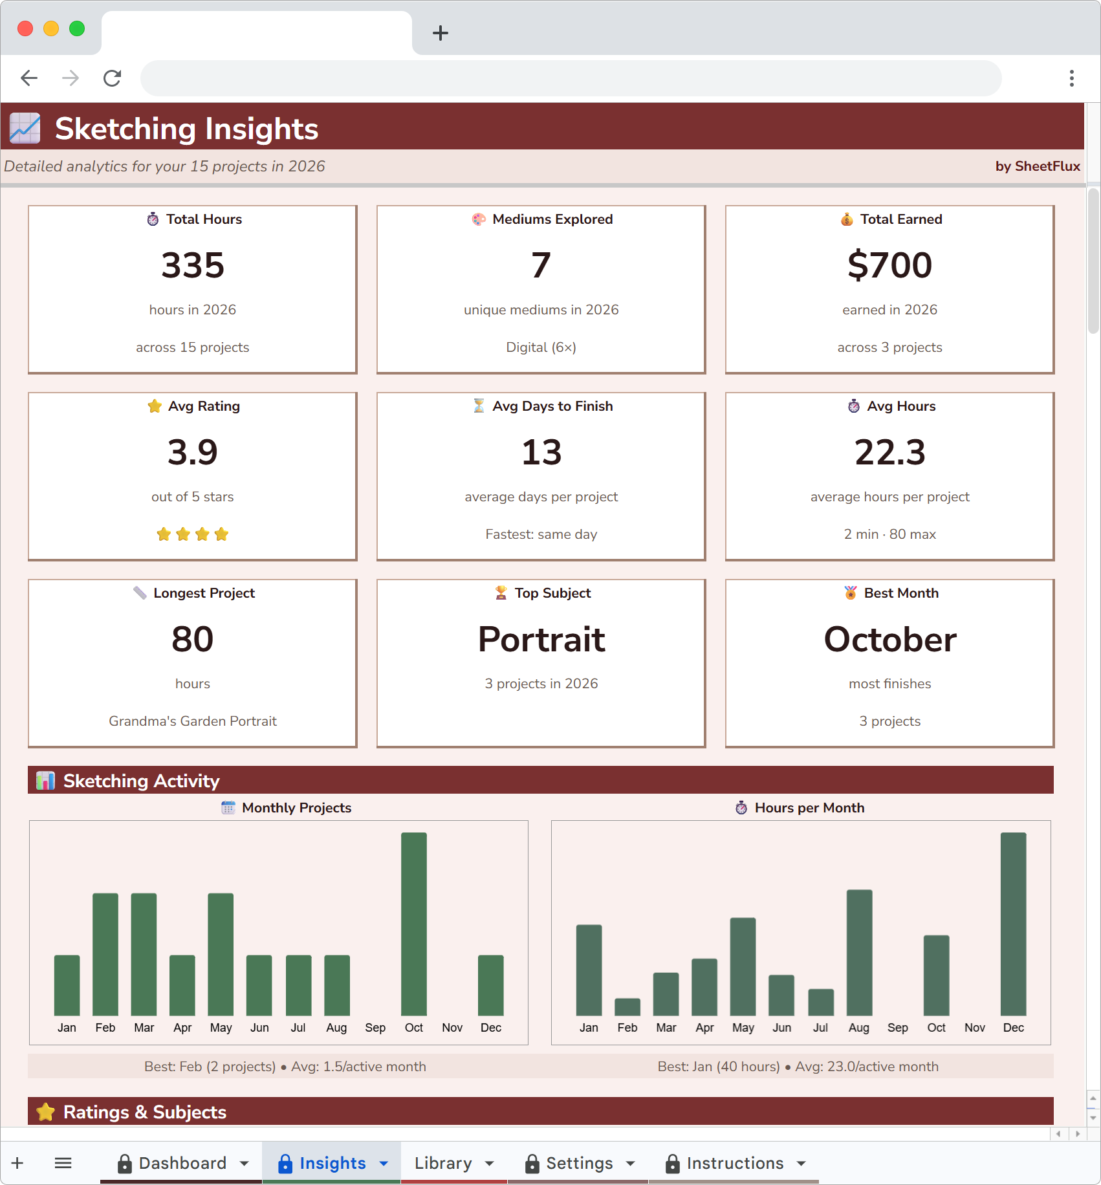Viewport: 1101px width, 1185px height.
Task: Open the Instructions tab dropdown menu
Action: [800, 1163]
